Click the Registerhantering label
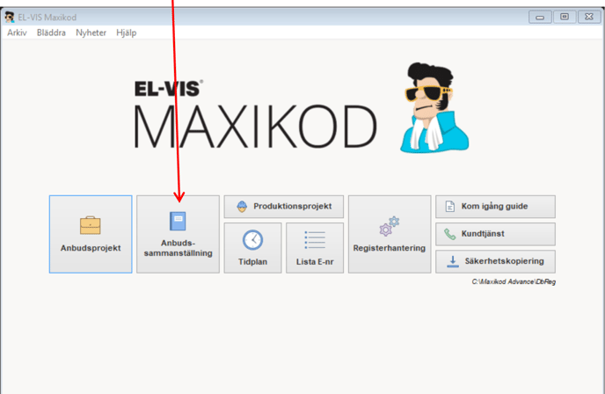The width and height of the screenshot is (605, 394). click(x=390, y=248)
